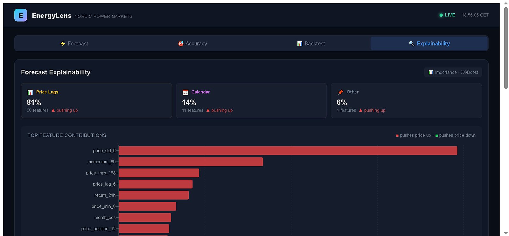Click the 18:56:06 CET clock

click(475, 15)
